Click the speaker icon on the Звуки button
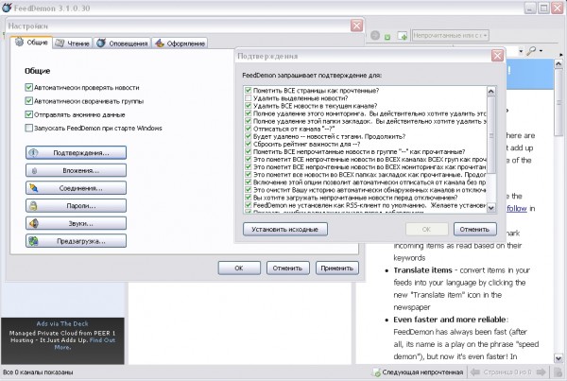 pyautogui.click(x=34, y=223)
